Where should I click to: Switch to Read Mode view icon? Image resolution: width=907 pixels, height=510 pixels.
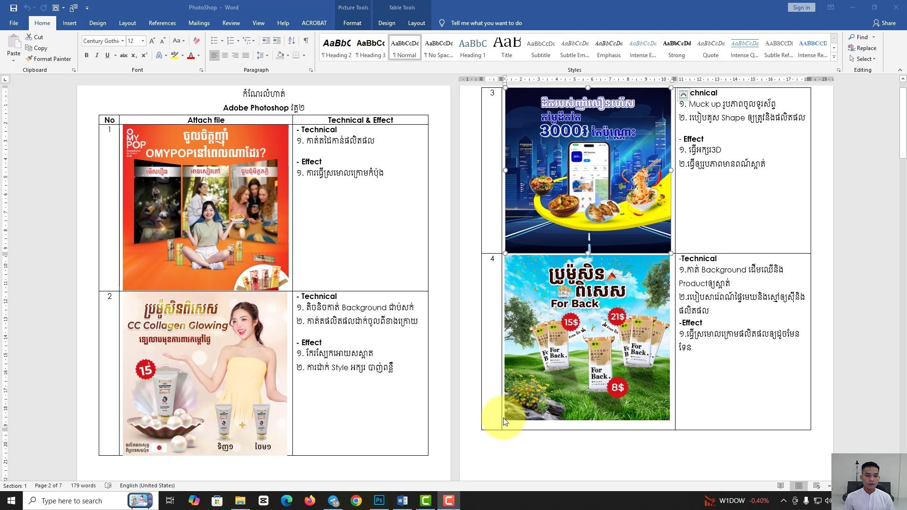pos(781,485)
